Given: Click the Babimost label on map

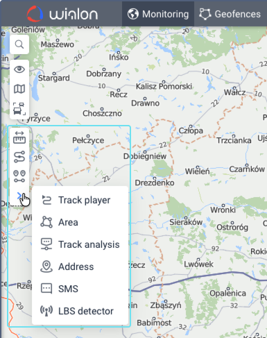Looking at the screenshot, I should [x=154, y=323].
